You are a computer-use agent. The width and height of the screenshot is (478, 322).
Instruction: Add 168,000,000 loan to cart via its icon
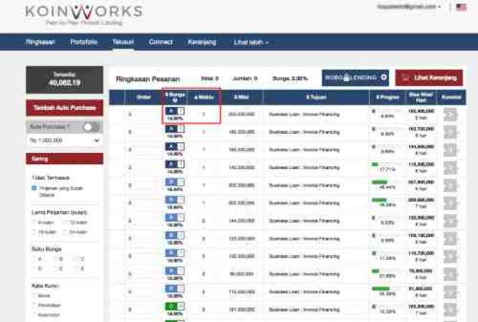[x=451, y=150]
